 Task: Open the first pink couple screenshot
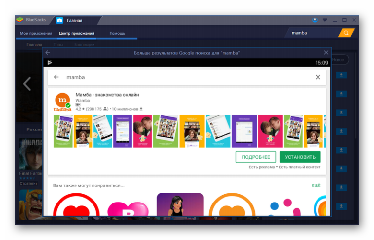coord(143,131)
